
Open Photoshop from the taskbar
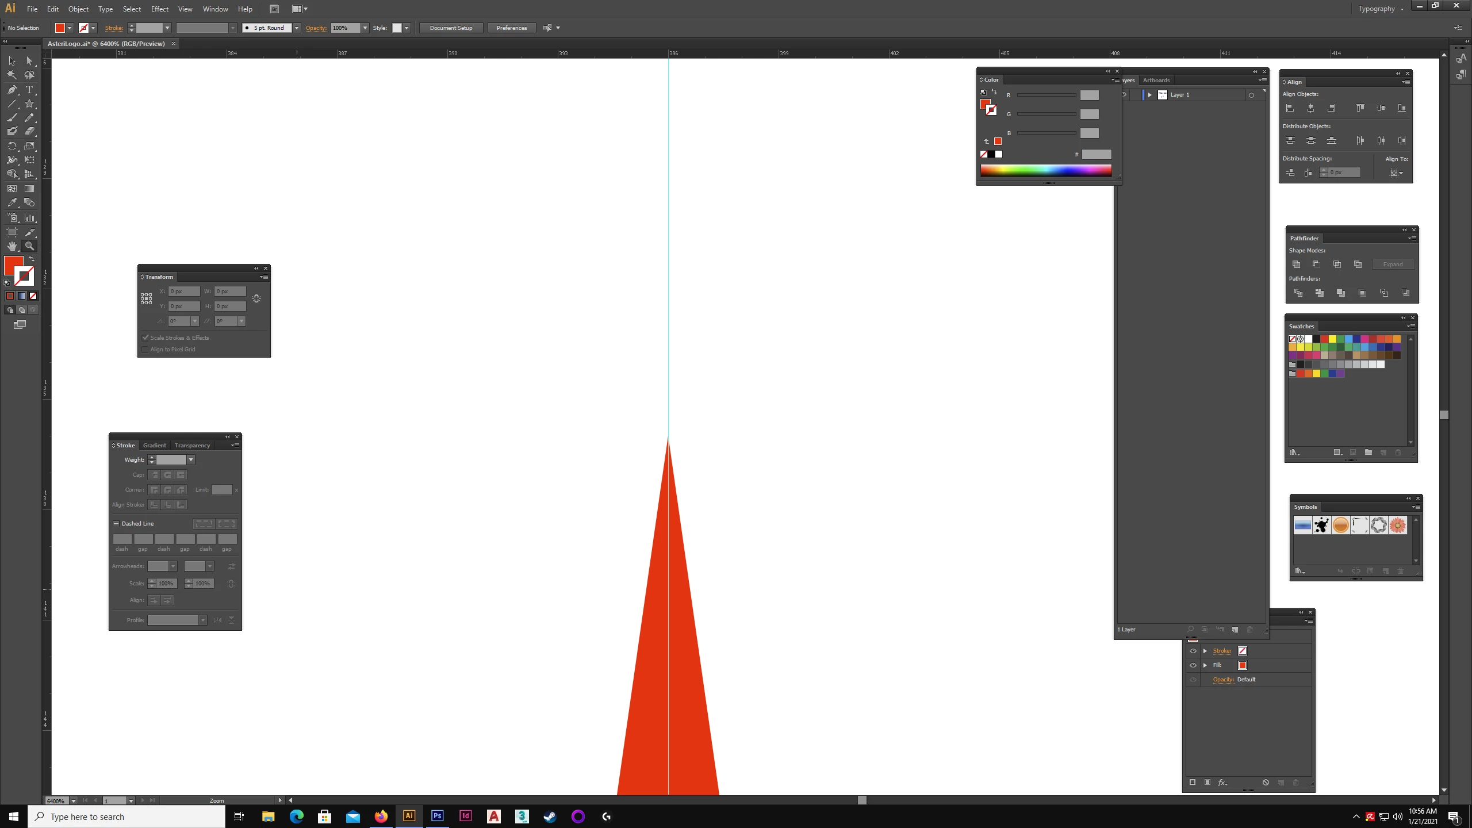click(437, 816)
